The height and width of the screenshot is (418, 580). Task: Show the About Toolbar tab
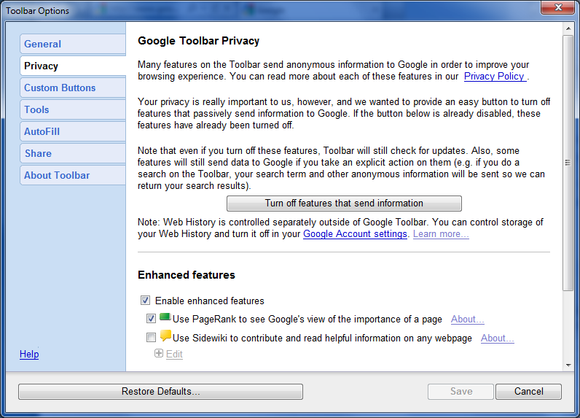72,175
